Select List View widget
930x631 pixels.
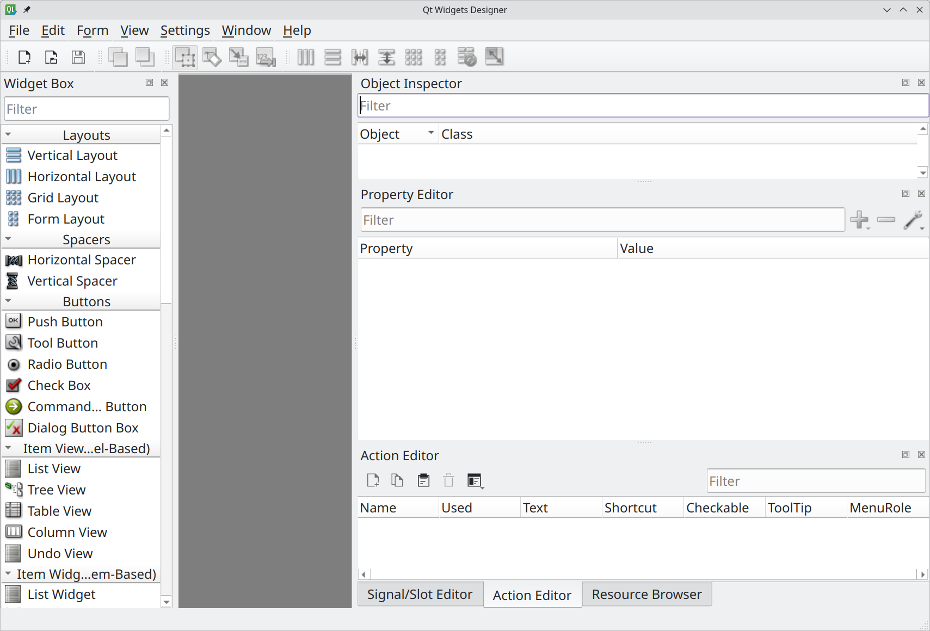[81, 469]
